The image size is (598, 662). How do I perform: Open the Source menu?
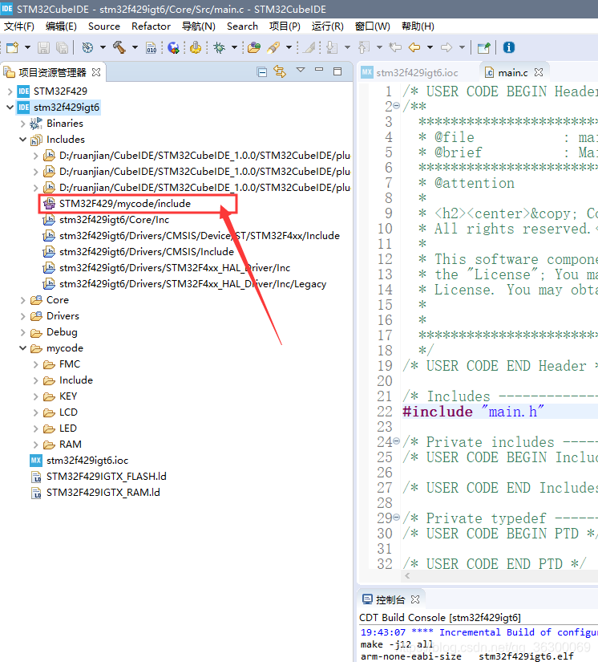pos(104,26)
